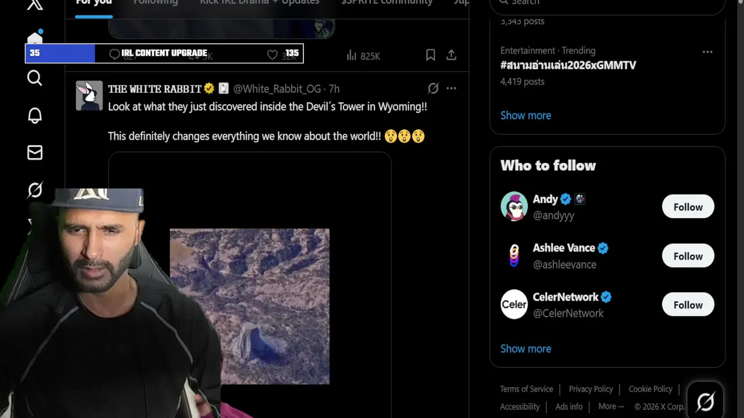The height and width of the screenshot is (418, 744).
Task: Open more options for GMMTV trending topic
Action: point(707,52)
